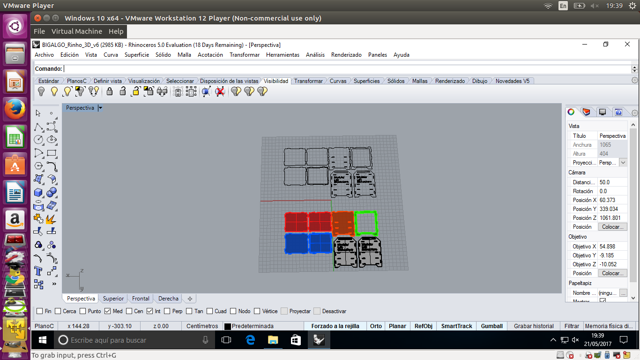Toggle Forzado a la rejilla in status bar

coord(335,326)
